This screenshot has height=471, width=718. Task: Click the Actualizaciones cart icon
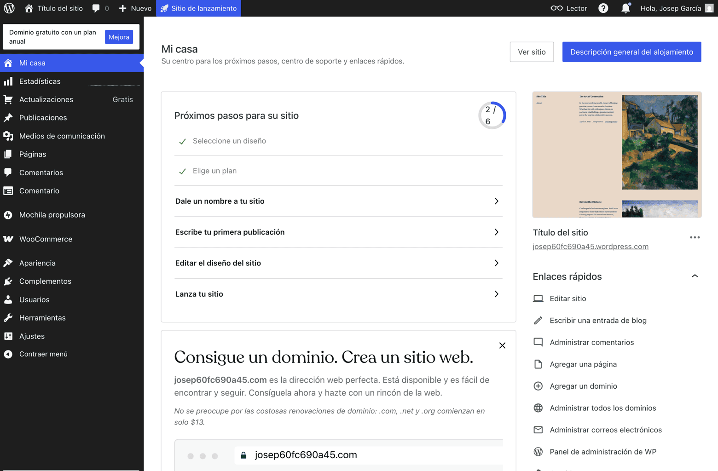tap(8, 99)
